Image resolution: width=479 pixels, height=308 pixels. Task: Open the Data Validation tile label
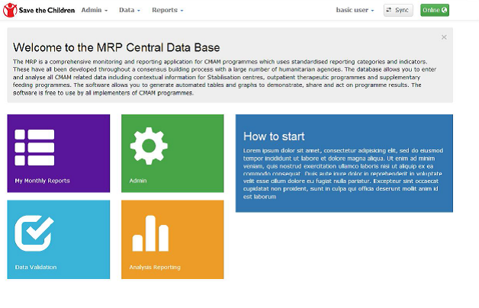coord(36,267)
